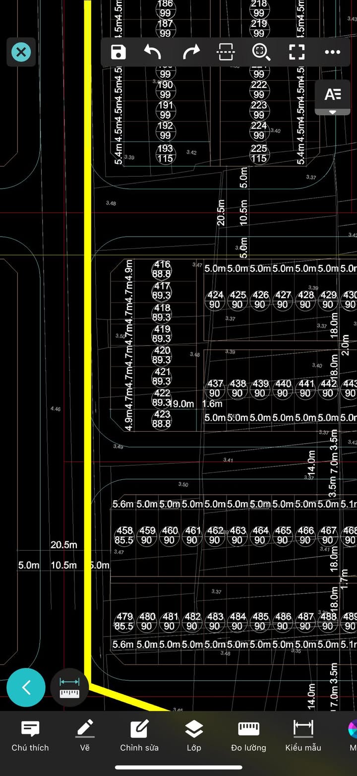Screen dimensions: 357x776
Task: Tap the Chỉnh sửa edit button
Action: (x=139, y=735)
